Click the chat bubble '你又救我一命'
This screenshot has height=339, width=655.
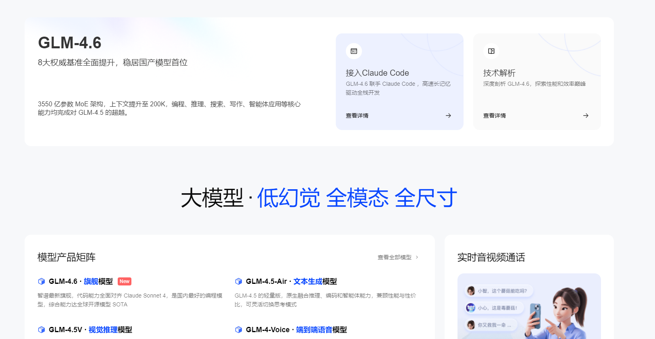491,325
